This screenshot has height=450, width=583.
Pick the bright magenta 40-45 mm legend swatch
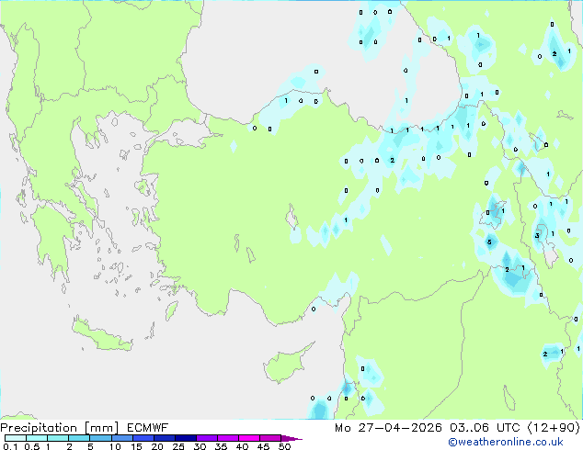point(249,438)
